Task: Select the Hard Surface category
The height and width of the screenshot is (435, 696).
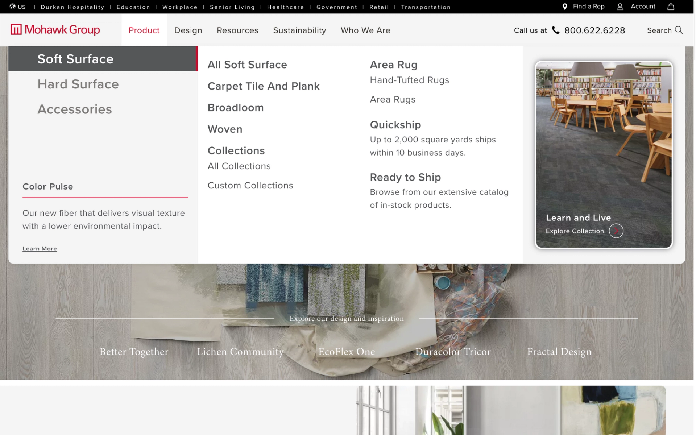Action: pos(78,84)
